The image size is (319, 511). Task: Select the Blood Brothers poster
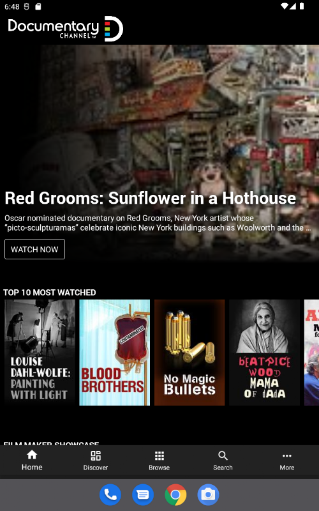115,353
